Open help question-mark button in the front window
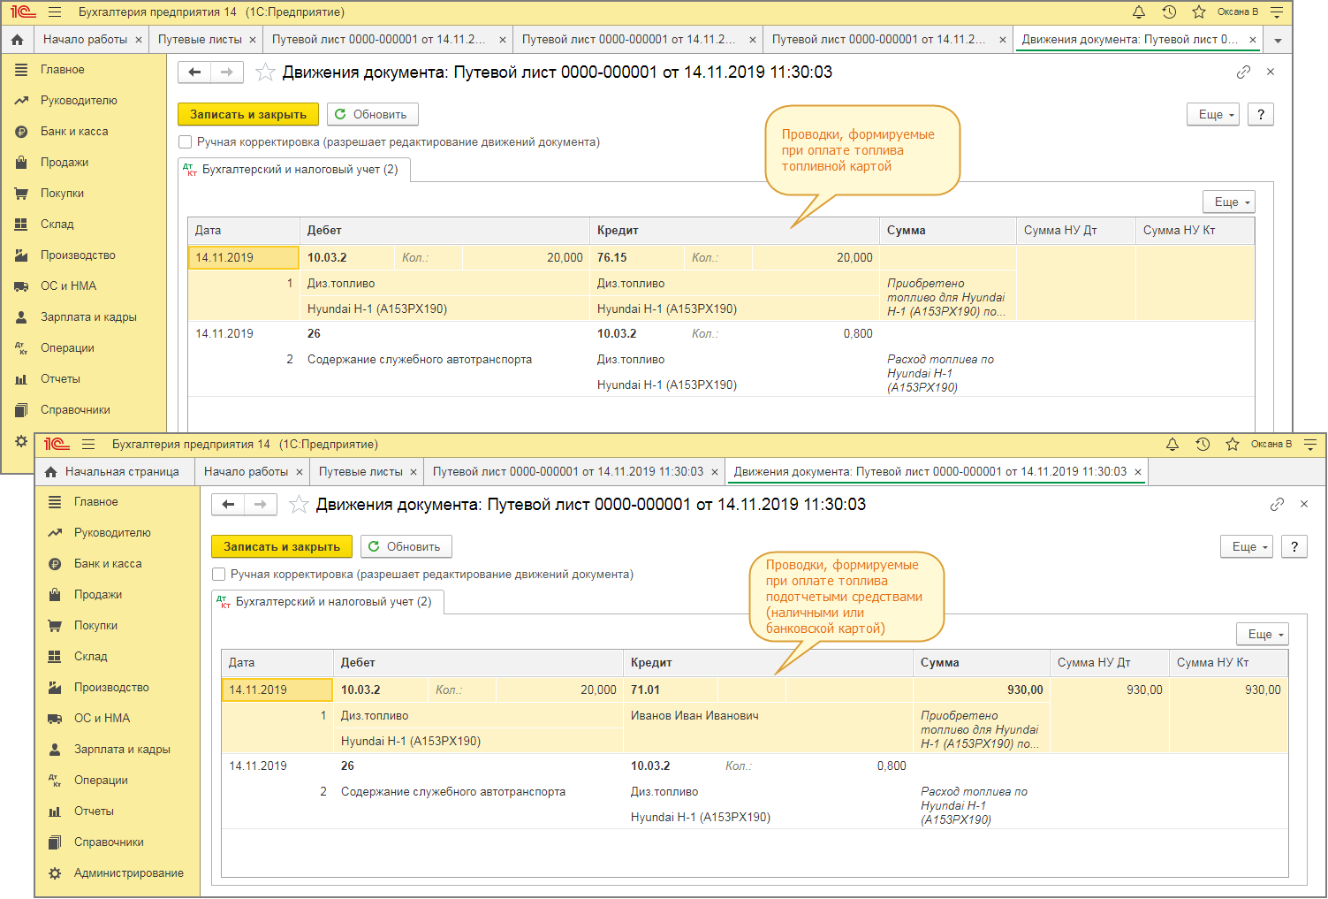 (x=1294, y=546)
